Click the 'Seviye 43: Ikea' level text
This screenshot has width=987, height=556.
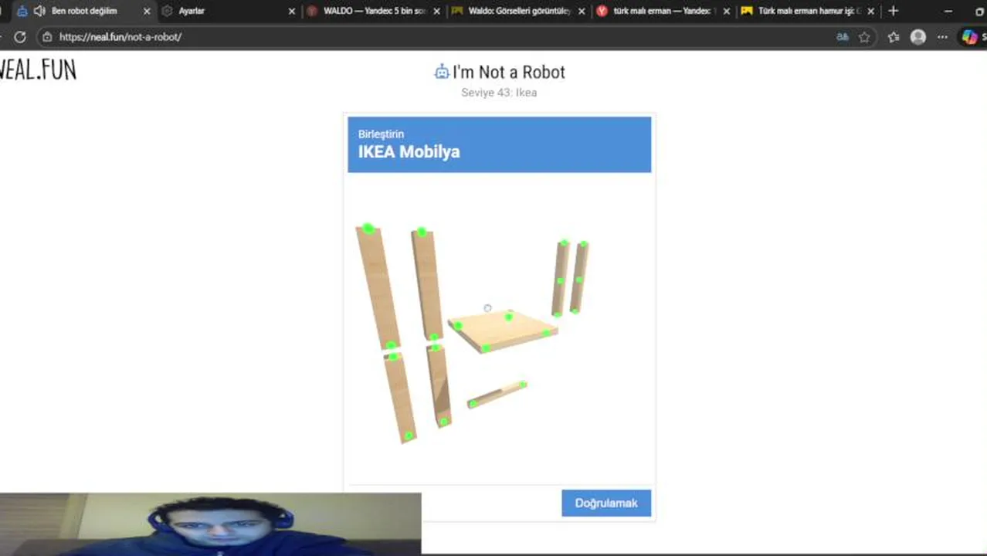pyautogui.click(x=499, y=93)
